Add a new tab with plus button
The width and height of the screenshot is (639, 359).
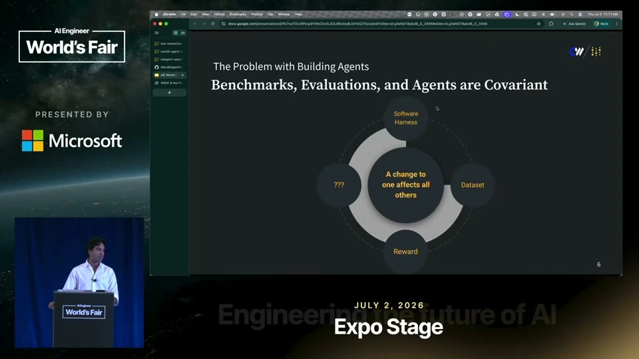pyautogui.click(x=169, y=93)
